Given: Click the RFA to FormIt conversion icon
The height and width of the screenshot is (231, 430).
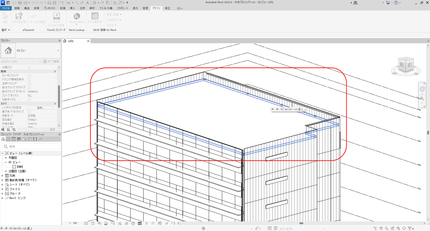Looking at the screenshot, I should [56, 16].
